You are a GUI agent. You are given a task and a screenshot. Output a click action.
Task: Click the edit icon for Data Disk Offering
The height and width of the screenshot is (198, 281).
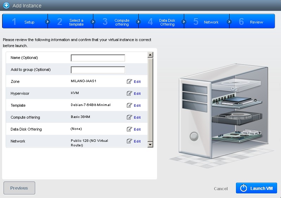click(x=129, y=129)
